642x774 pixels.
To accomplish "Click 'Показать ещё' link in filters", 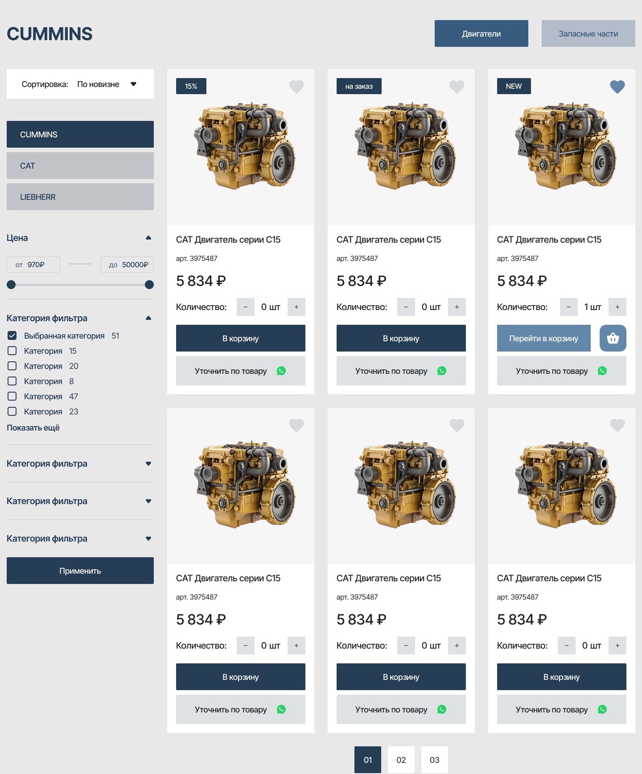I will [x=33, y=428].
